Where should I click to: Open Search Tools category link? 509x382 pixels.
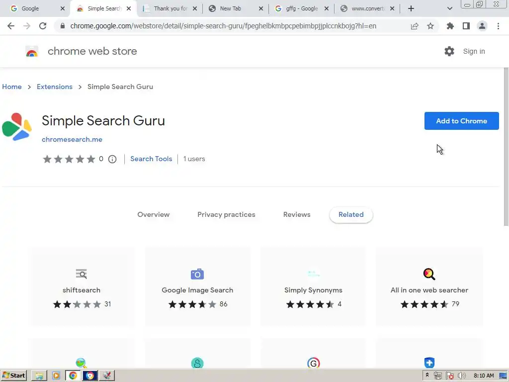tap(151, 159)
